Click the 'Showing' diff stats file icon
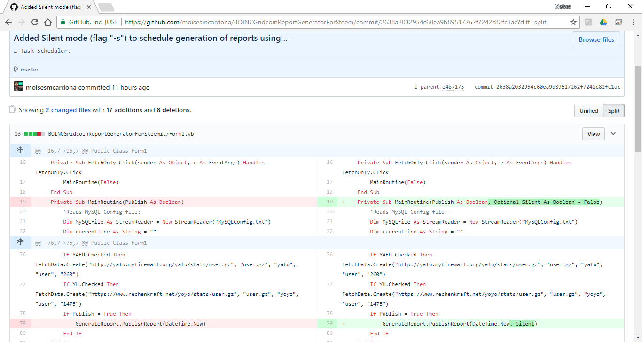 (12, 109)
